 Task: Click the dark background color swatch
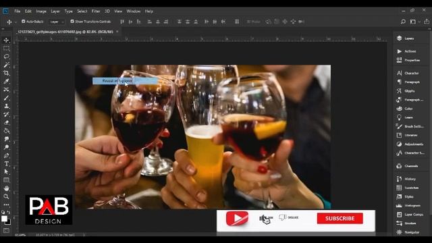pos(9,222)
